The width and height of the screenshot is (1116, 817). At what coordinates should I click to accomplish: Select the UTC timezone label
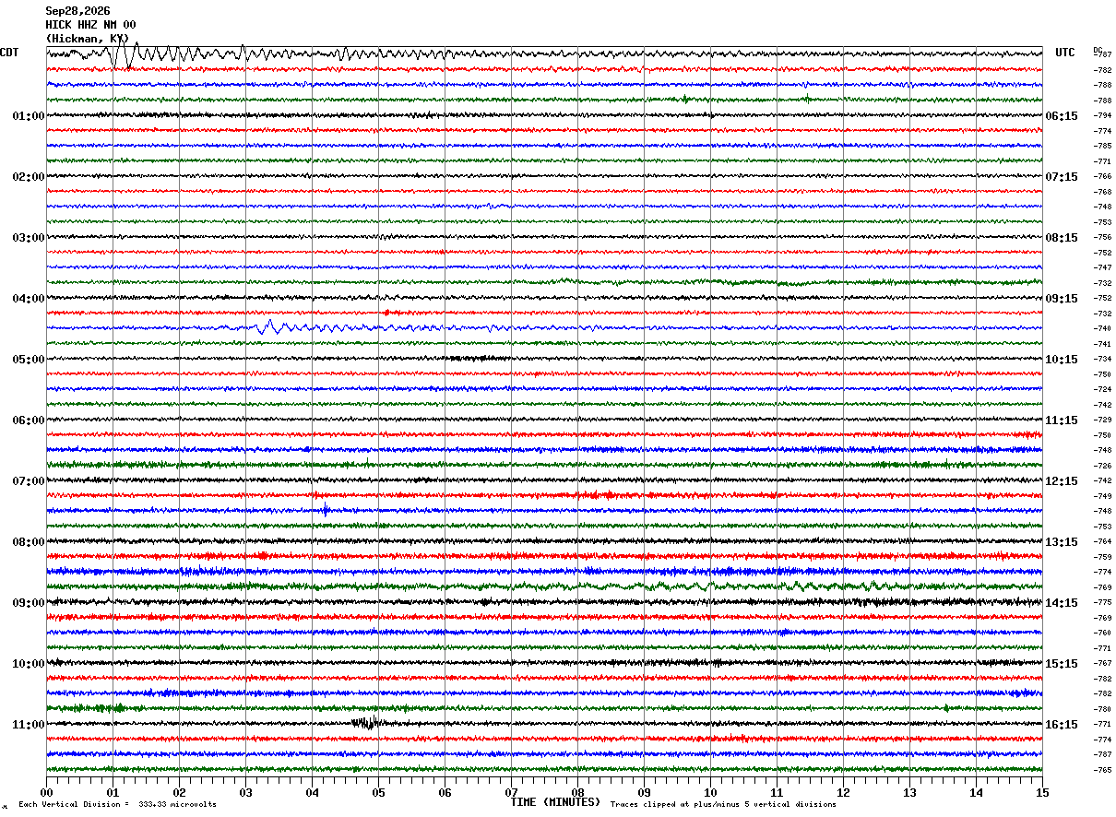pyautogui.click(x=1065, y=53)
